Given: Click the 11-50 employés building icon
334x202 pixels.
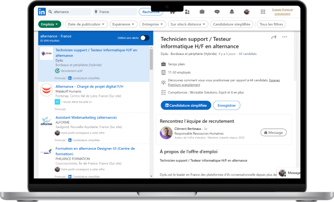Looking at the screenshot, I should [x=164, y=73].
